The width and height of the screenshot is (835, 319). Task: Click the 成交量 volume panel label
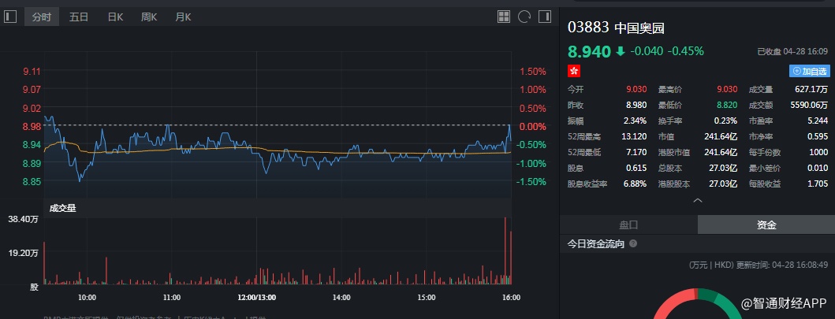tap(63, 209)
